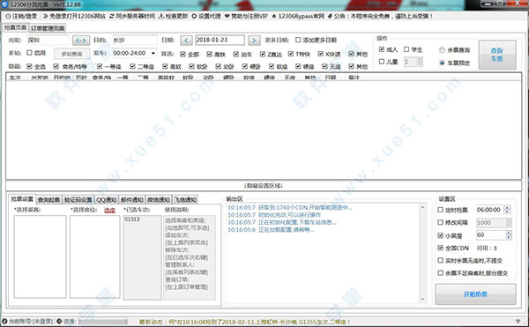Open the 查询配置 tab

tap(48, 200)
